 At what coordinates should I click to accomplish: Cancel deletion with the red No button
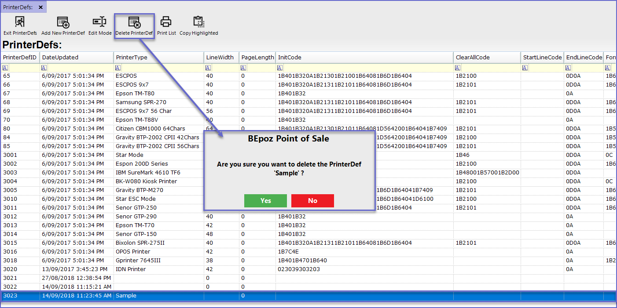click(x=312, y=201)
